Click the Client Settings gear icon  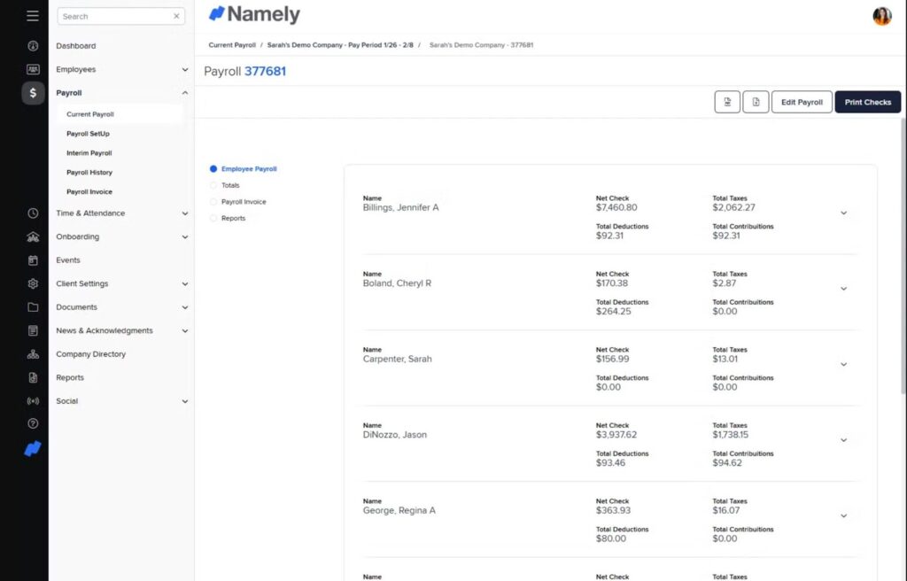pos(33,283)
